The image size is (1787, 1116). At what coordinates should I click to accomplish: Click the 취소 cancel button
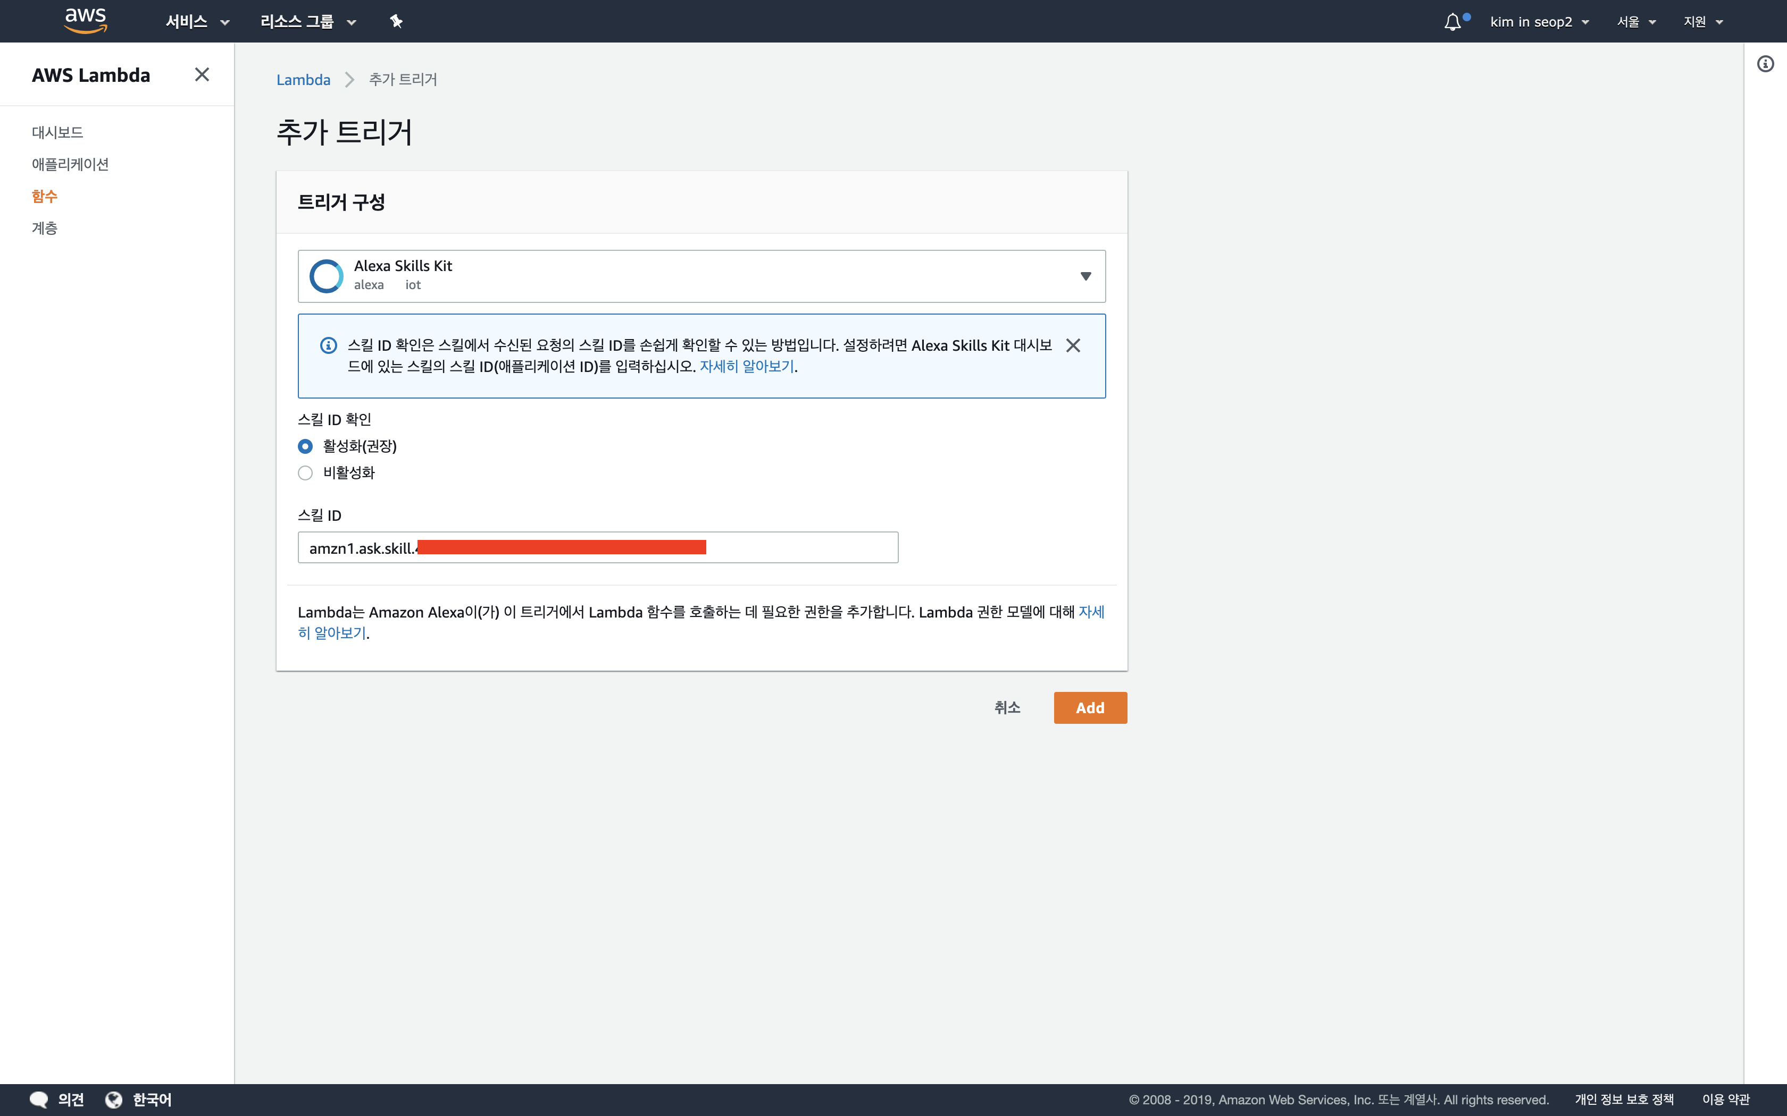point(1007,708)
